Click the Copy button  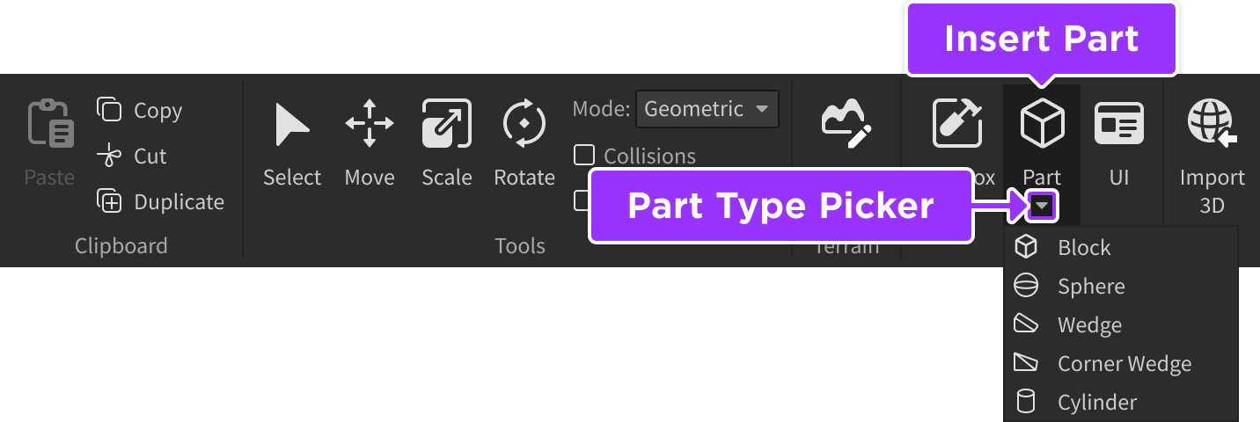tap(140, 111)
